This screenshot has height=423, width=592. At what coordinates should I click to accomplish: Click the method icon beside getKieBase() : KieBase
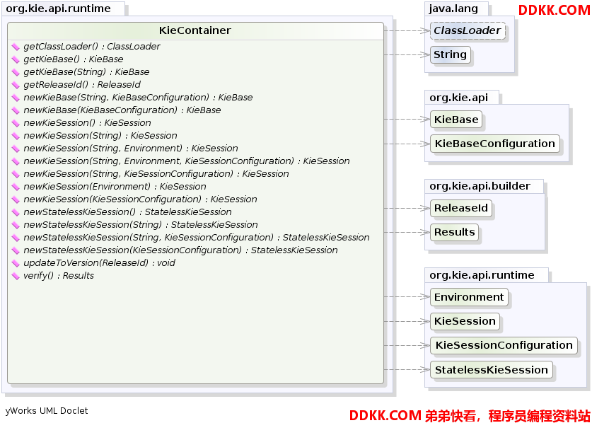(16, 59)
